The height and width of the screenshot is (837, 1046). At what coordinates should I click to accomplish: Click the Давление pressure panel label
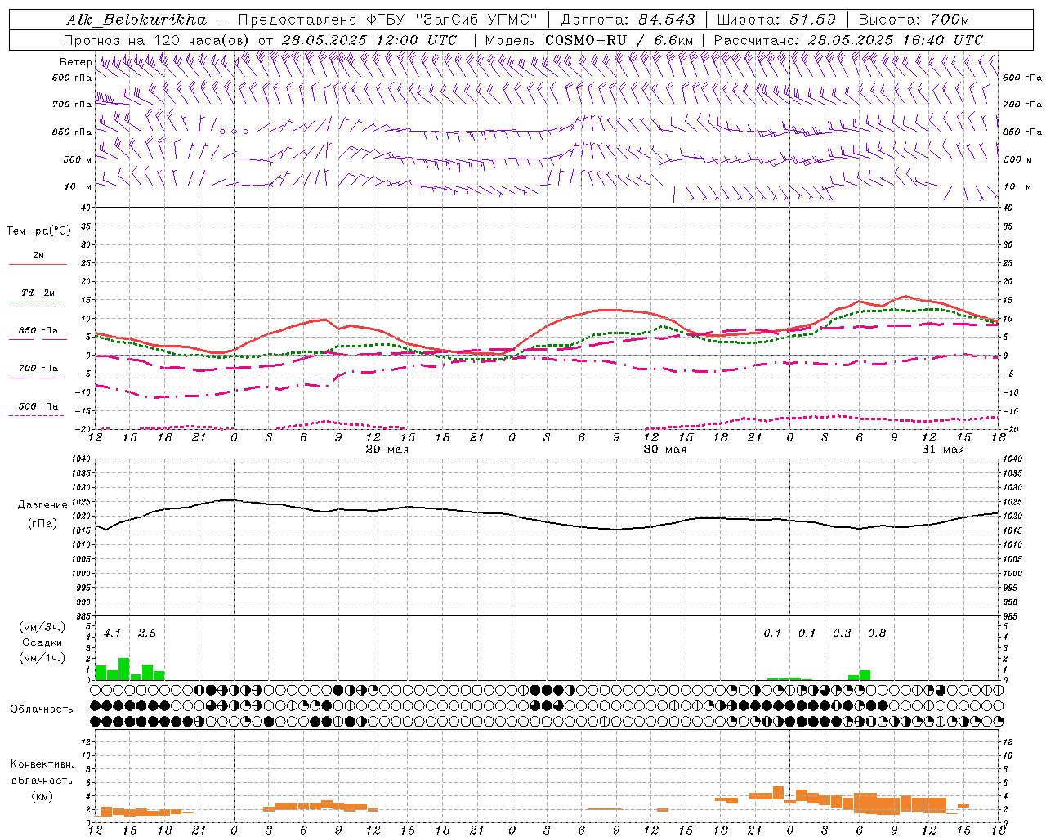coord(42,505)
